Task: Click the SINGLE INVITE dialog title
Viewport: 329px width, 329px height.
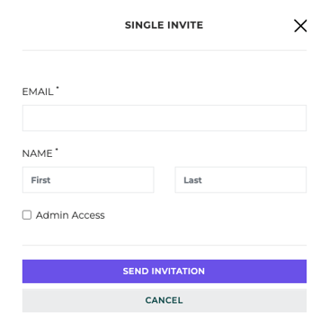Action: (x=164, y=25)
